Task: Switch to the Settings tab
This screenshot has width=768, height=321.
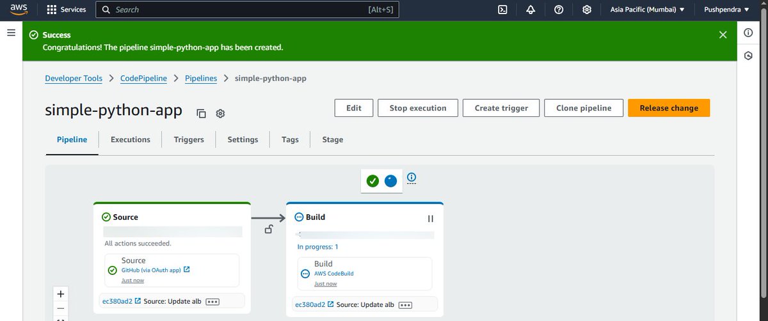Action: [x=243, y=139]
